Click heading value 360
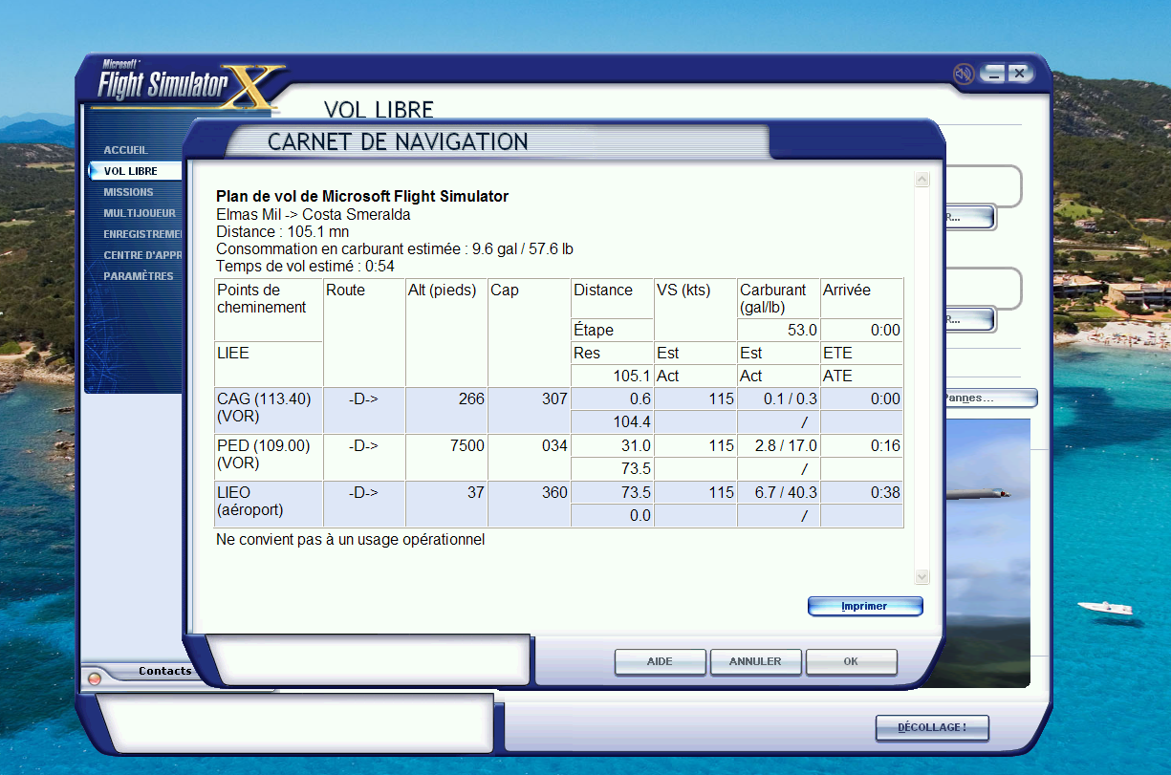1171x775 pixels. (x=554, y=492)
